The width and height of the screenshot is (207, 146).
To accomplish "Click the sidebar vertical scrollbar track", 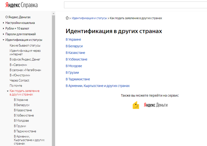I will [x=54, y=81].
